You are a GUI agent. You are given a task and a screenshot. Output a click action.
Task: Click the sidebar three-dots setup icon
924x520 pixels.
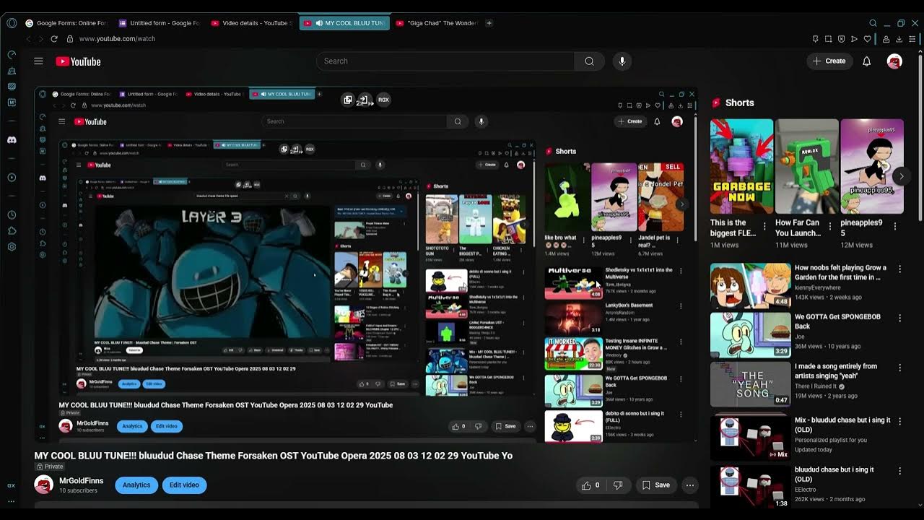pyautogui.click(x=12, y=501)
